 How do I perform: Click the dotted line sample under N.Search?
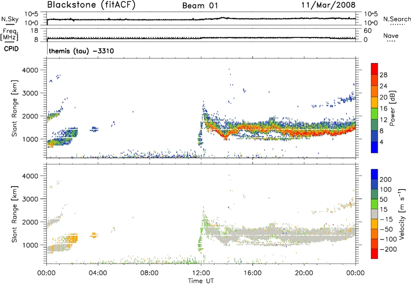click(x=397, y=24)
